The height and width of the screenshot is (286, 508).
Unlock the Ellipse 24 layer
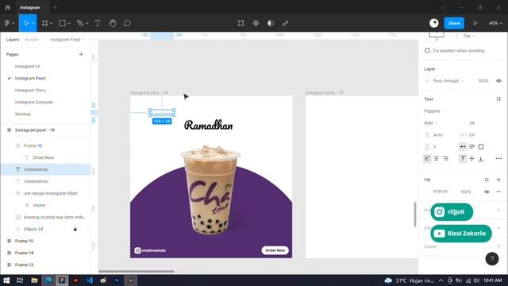[x=75, y=229]
